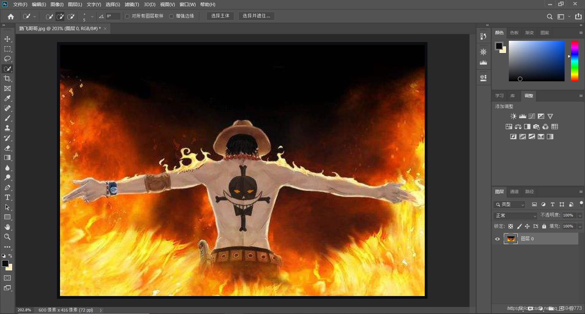Click inside the color picker field
585x314 pixels.
click(537, 61)
